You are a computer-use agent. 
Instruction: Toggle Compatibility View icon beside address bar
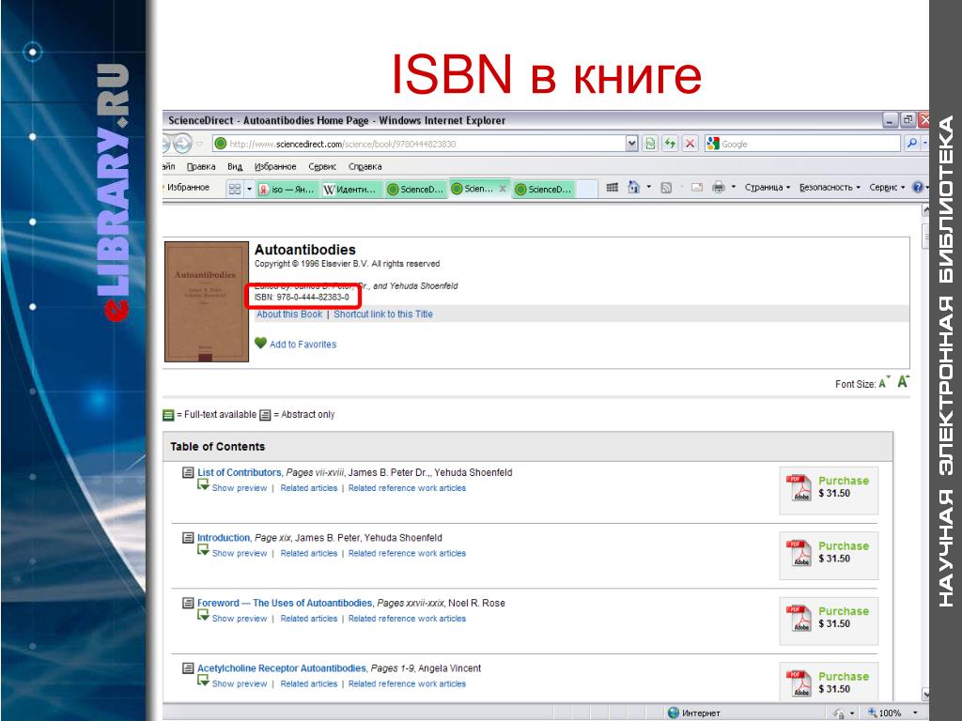[x=650, y=144]
